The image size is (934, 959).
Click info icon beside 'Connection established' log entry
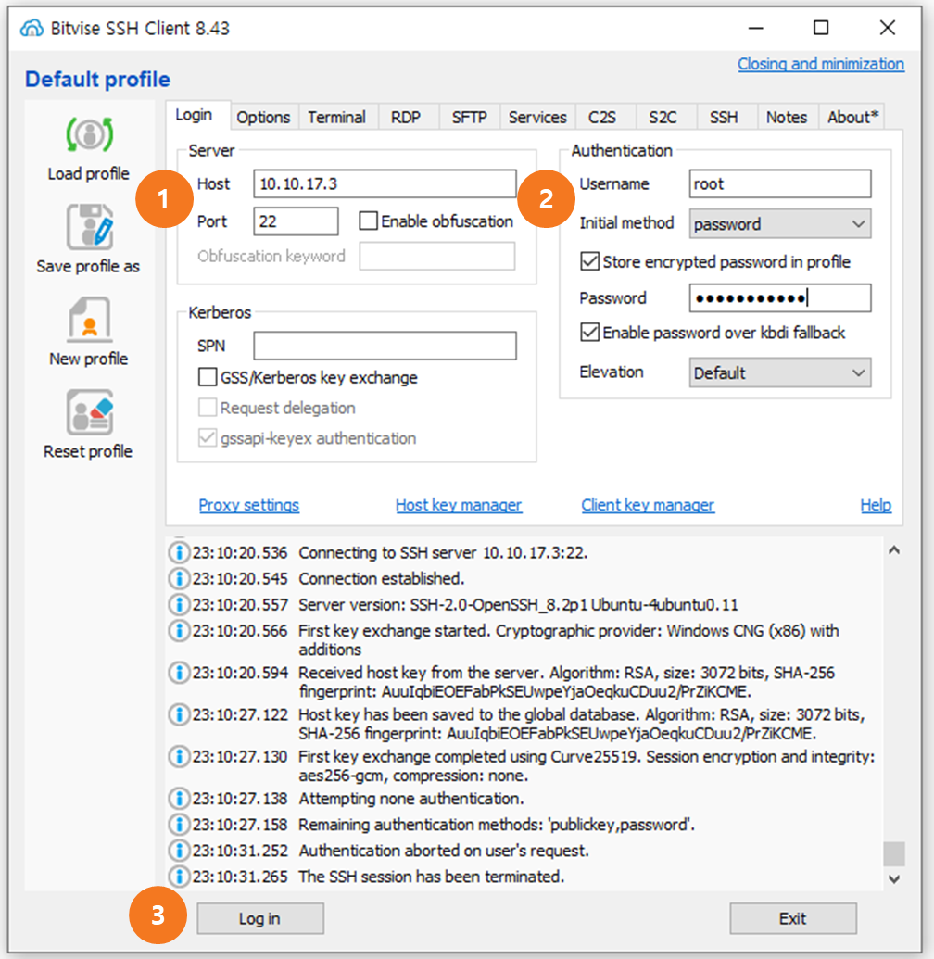[178, 579]
